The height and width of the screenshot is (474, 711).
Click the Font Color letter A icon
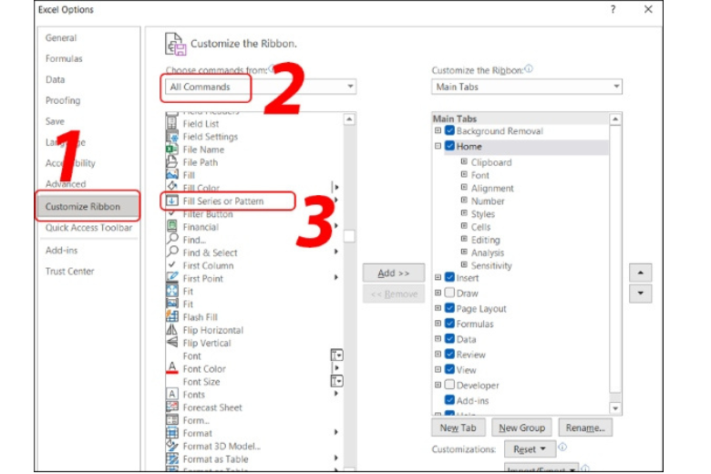pyautogui.click(x=172, y=368)
